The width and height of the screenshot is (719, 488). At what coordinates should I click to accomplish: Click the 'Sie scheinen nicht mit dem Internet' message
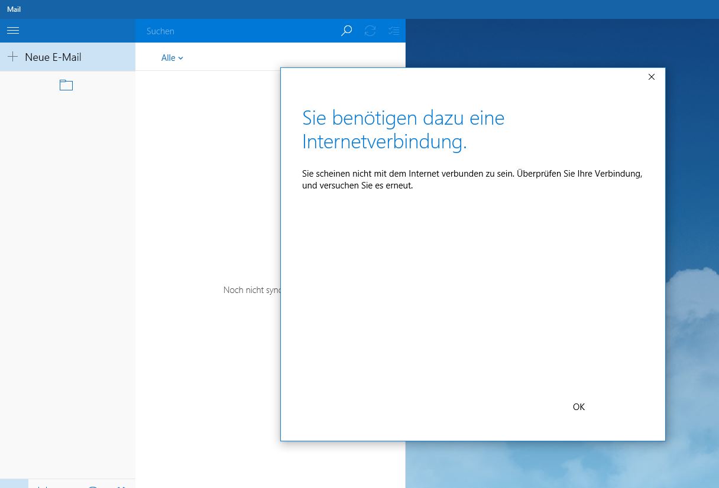(472, 179)
